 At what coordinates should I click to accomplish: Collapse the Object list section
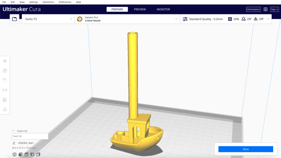pos(13,131)
